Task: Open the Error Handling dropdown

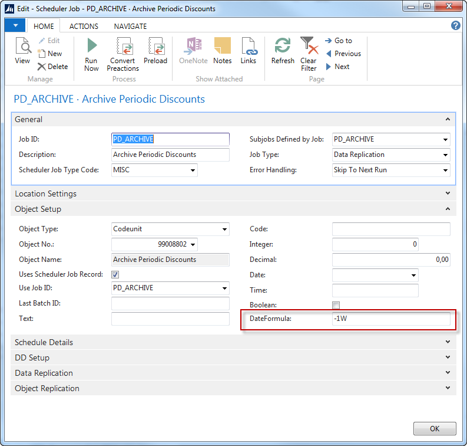Action: pos(445,170)
